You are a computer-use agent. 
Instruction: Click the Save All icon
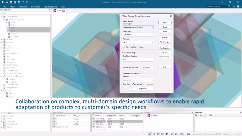[x=15, y=2]
